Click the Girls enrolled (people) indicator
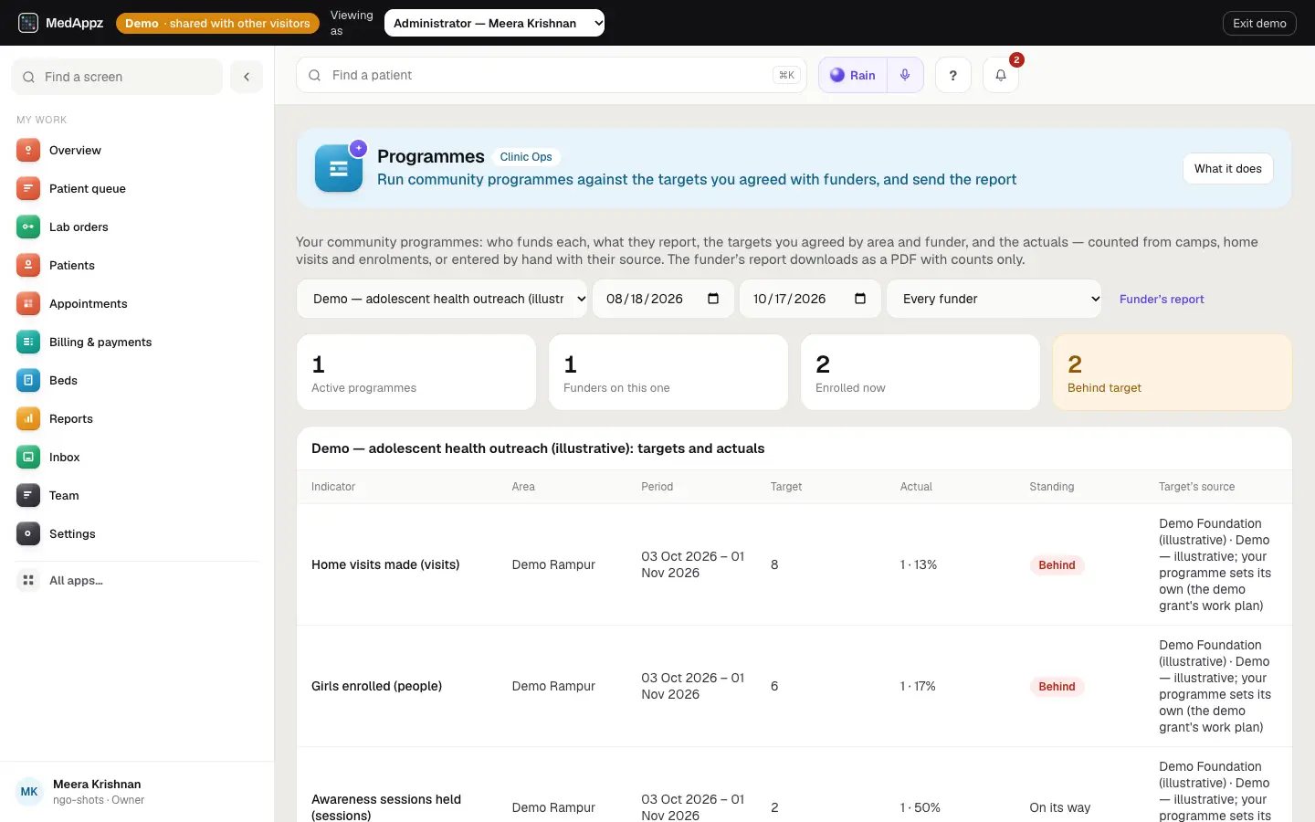 point(376,686)
